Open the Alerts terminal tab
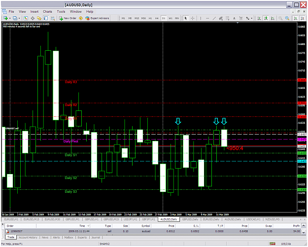Image resolution: width=308 pixels, height=247 pixels. click(x=56, y=237)
